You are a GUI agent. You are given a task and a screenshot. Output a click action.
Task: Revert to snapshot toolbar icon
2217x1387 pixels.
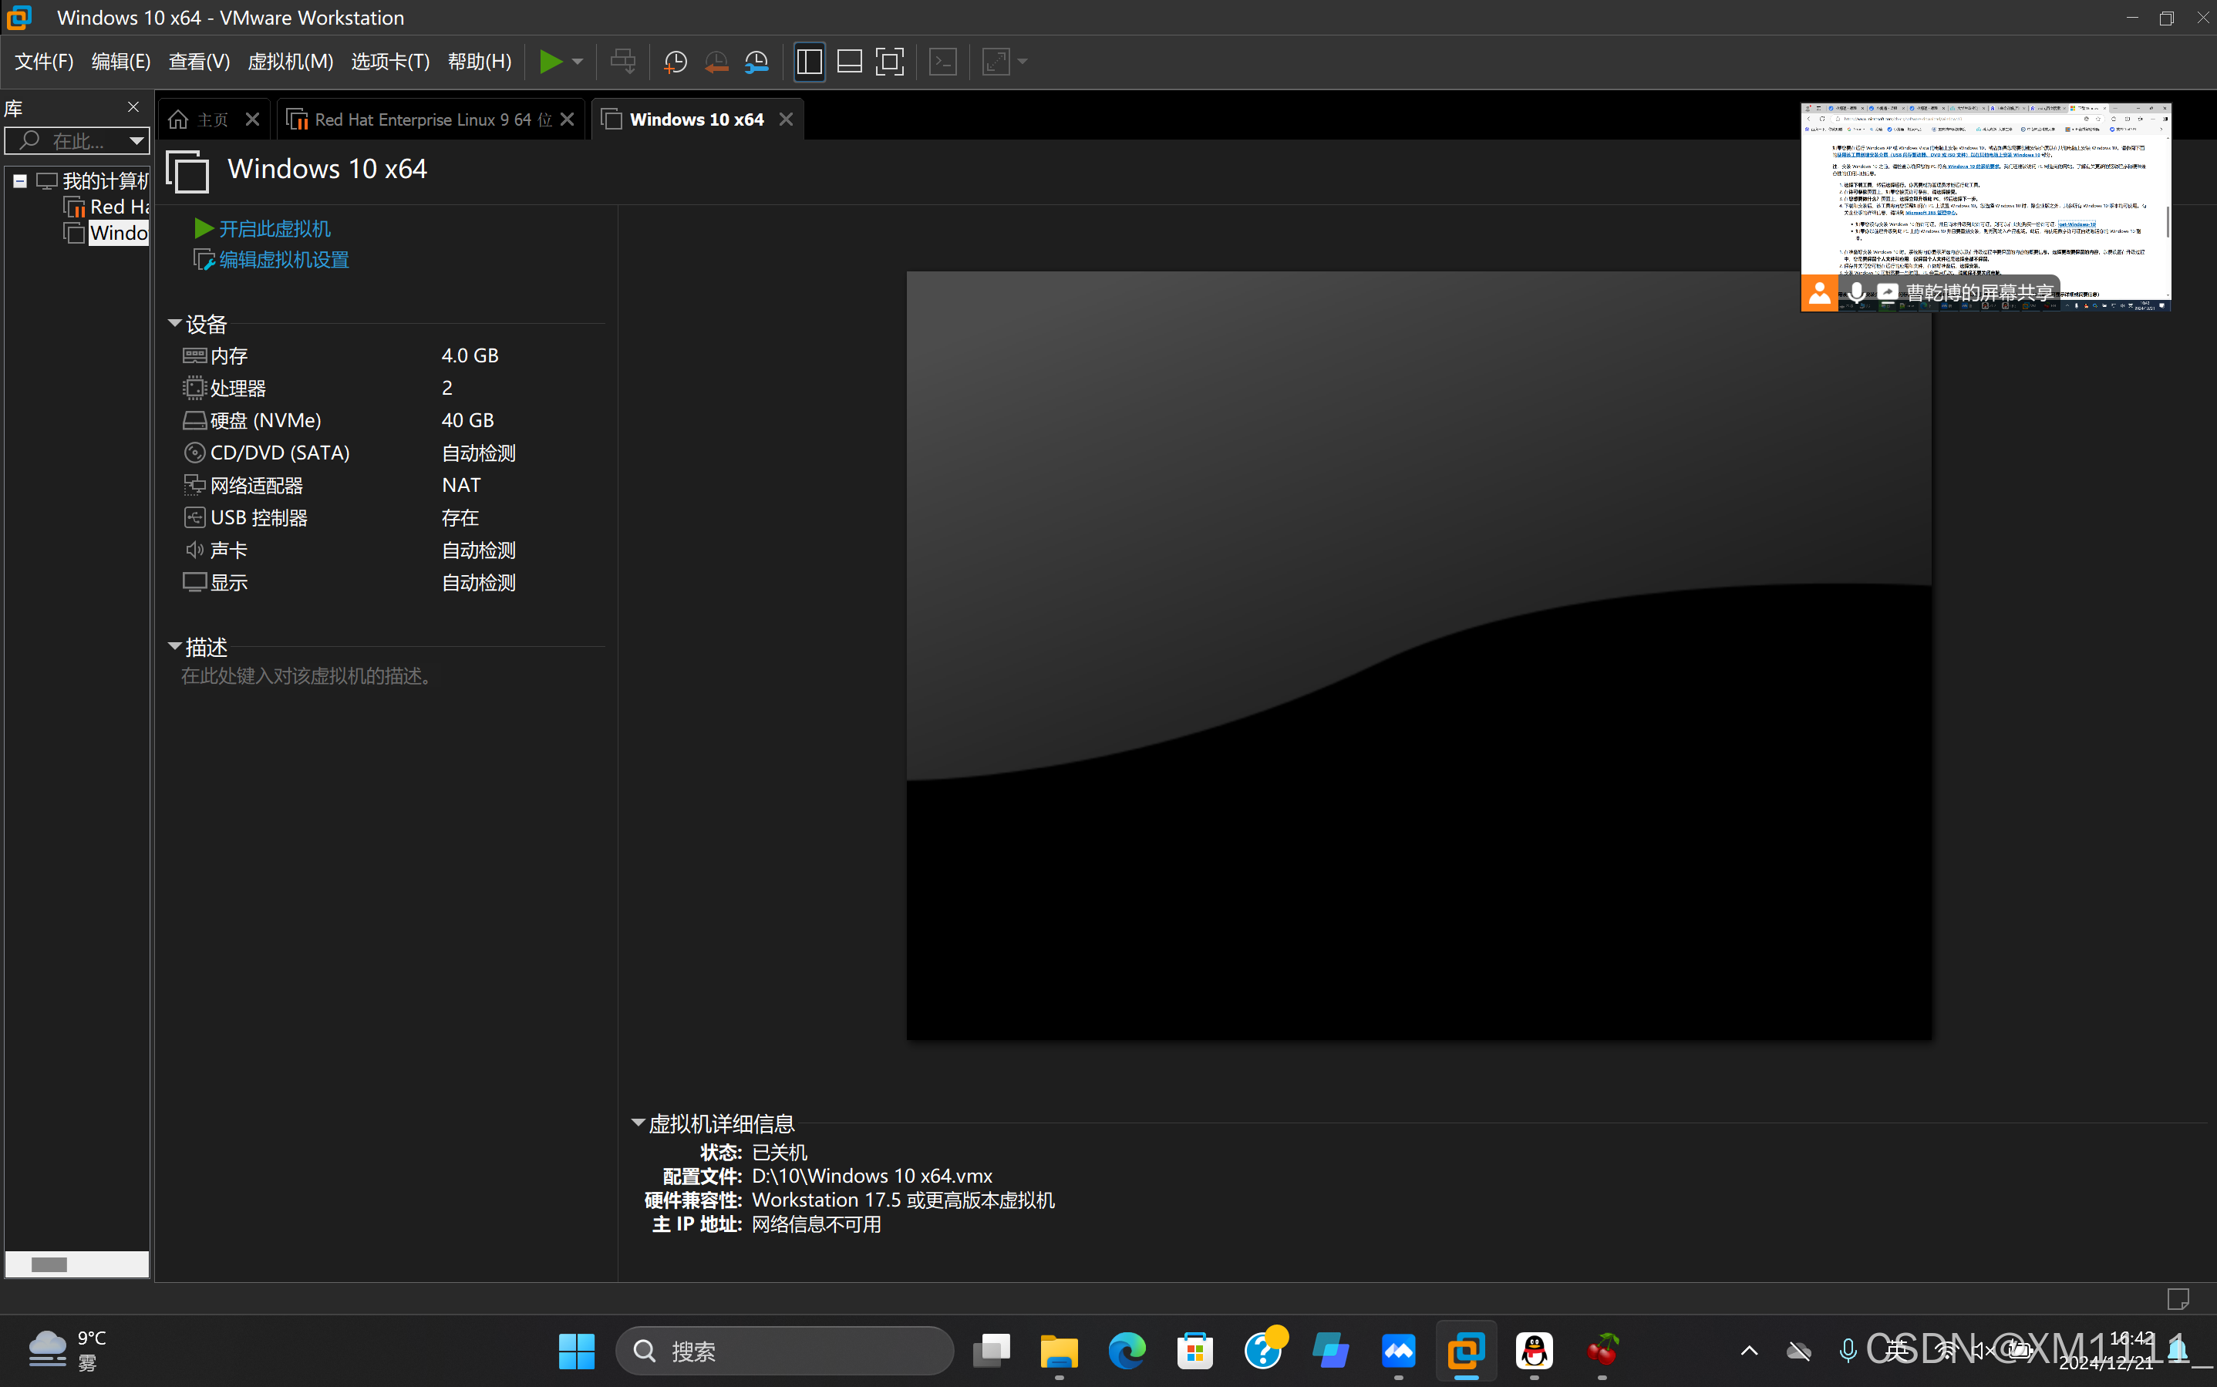click(716, 62)
